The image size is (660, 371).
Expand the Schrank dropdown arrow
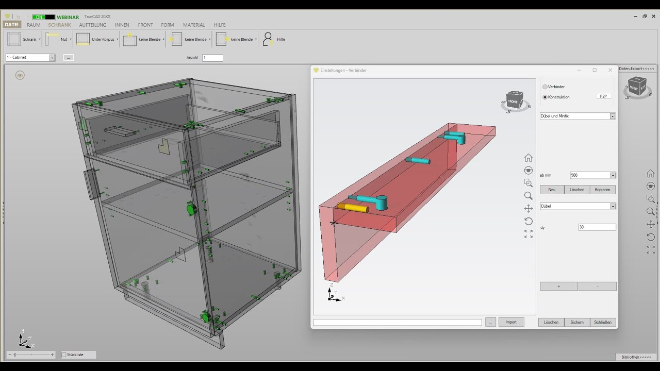(x=40, y=39)
